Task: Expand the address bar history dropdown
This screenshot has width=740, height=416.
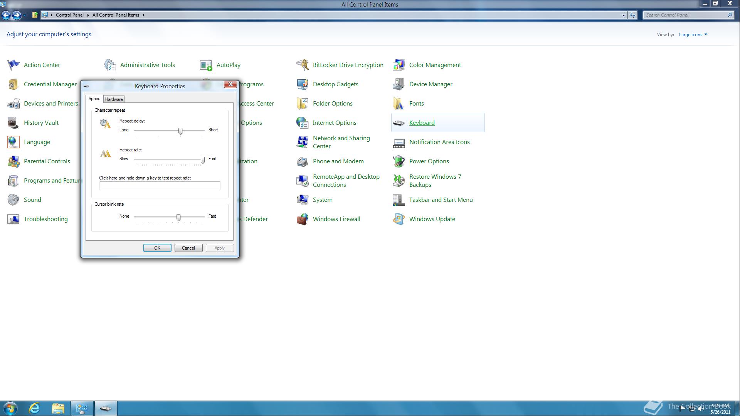Action: [x=624, y=15]
